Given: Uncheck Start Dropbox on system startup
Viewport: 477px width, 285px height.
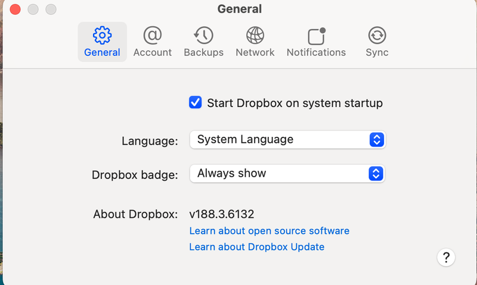Looking at the screenshot, I should click(196, 102).
